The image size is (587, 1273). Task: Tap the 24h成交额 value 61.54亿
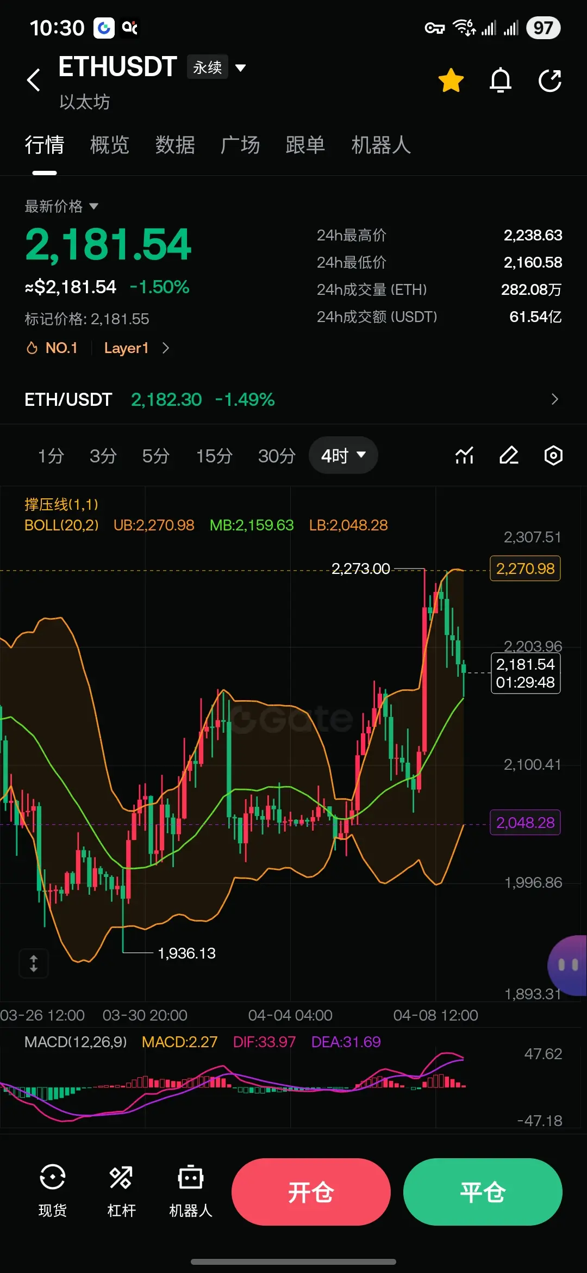pos(535,317)
